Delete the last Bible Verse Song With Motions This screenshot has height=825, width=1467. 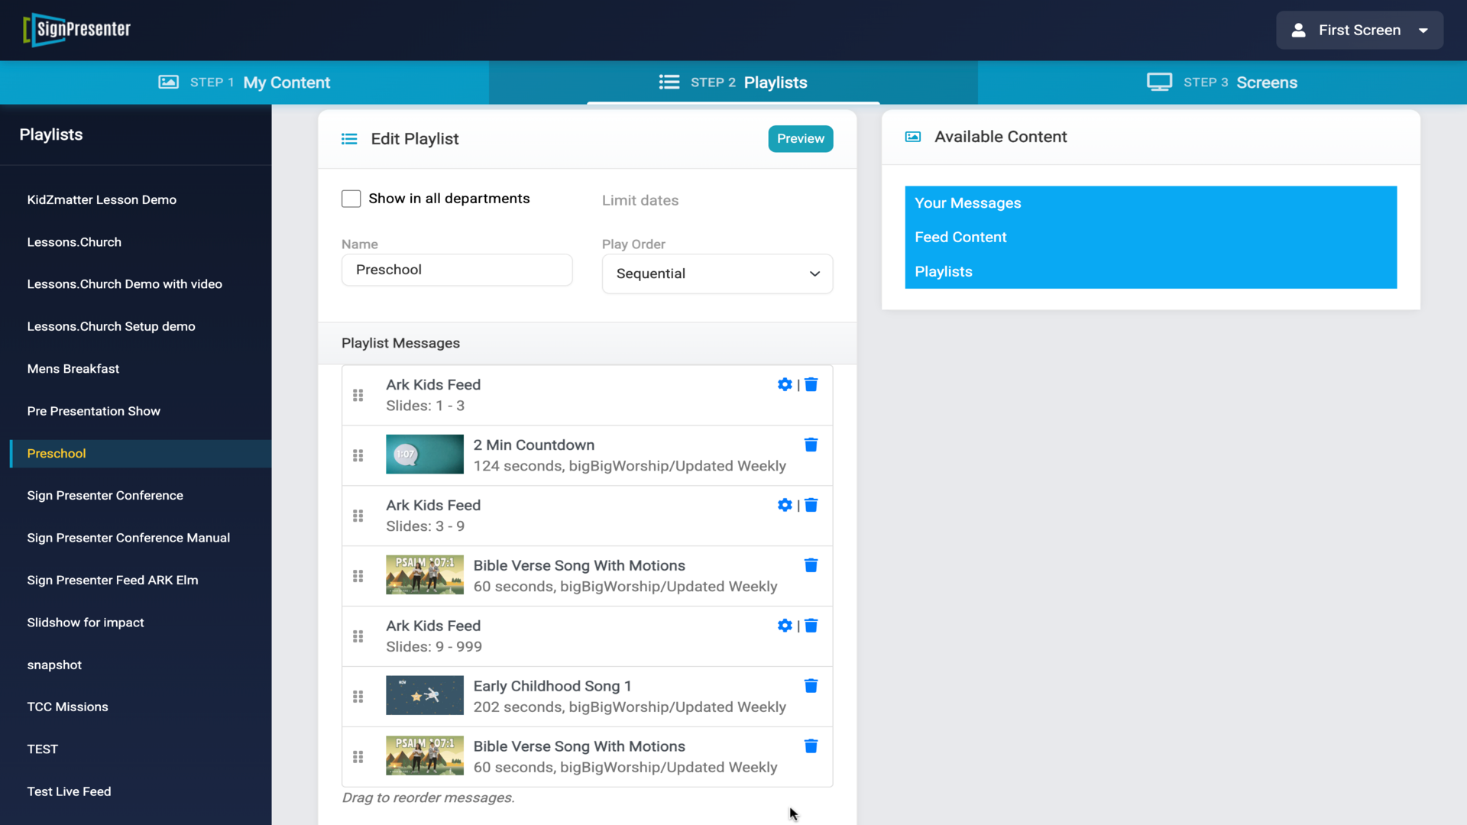[811, 746]
